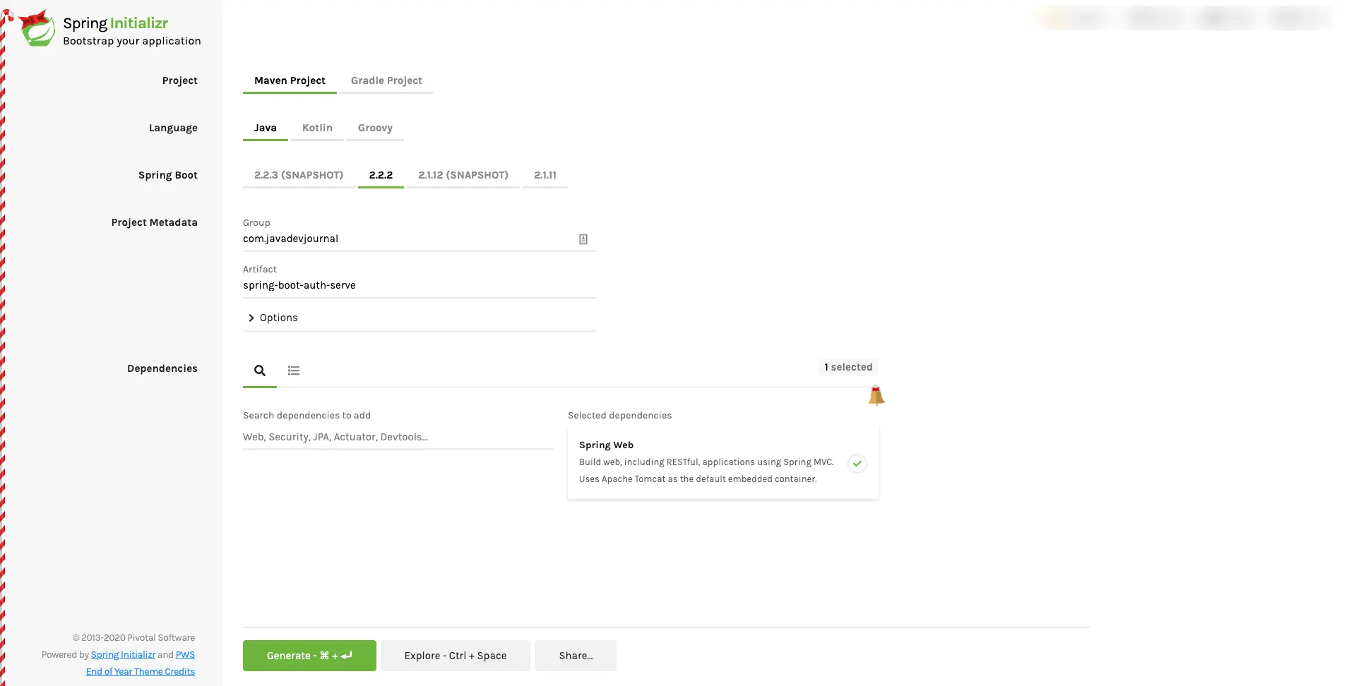
Task: Switch to the dependency list view icon
Action: (294, 371)
